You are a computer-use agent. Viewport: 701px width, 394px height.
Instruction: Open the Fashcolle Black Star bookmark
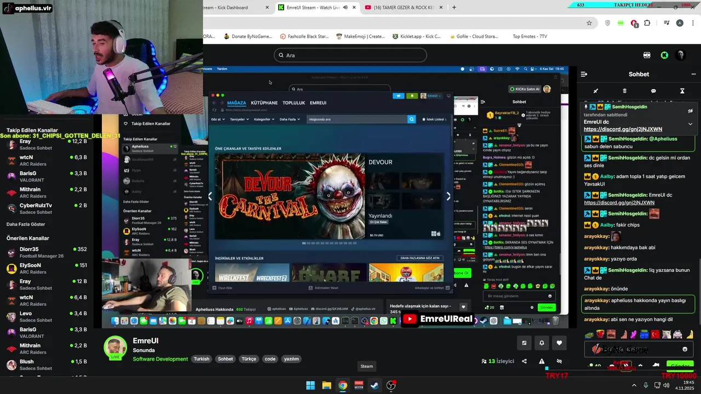point(304,37)
